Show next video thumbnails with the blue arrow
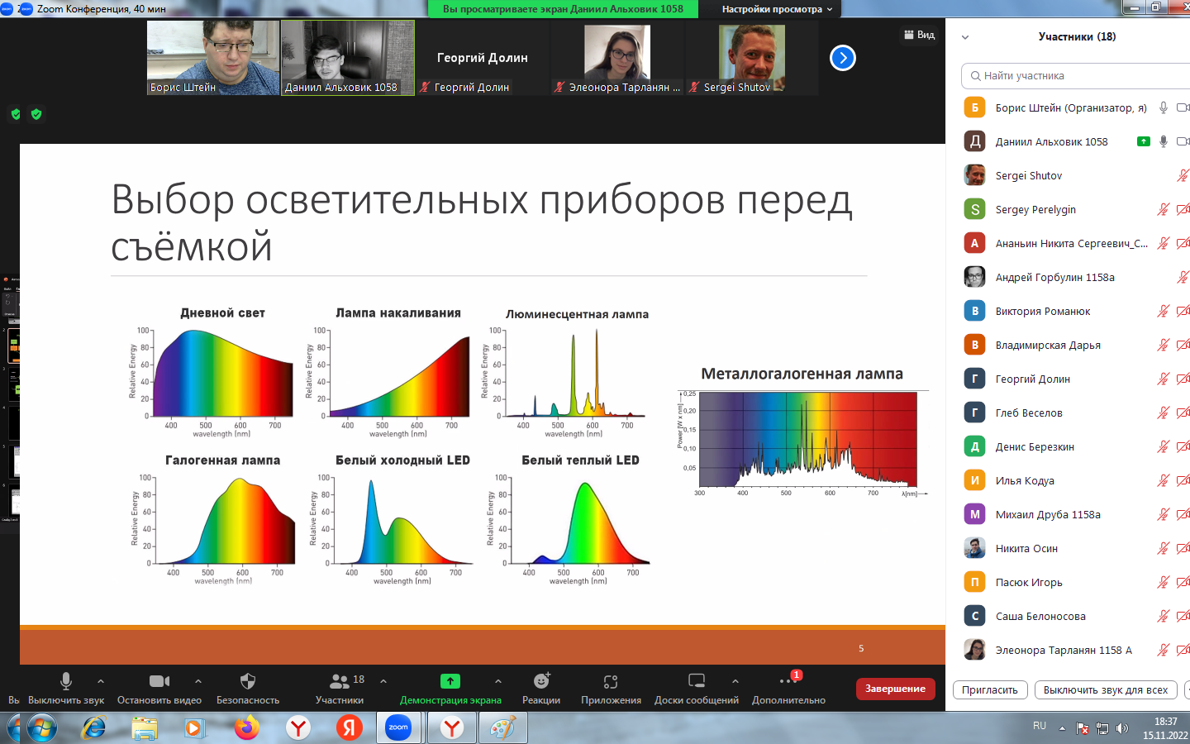 click(x=842, y=58)
